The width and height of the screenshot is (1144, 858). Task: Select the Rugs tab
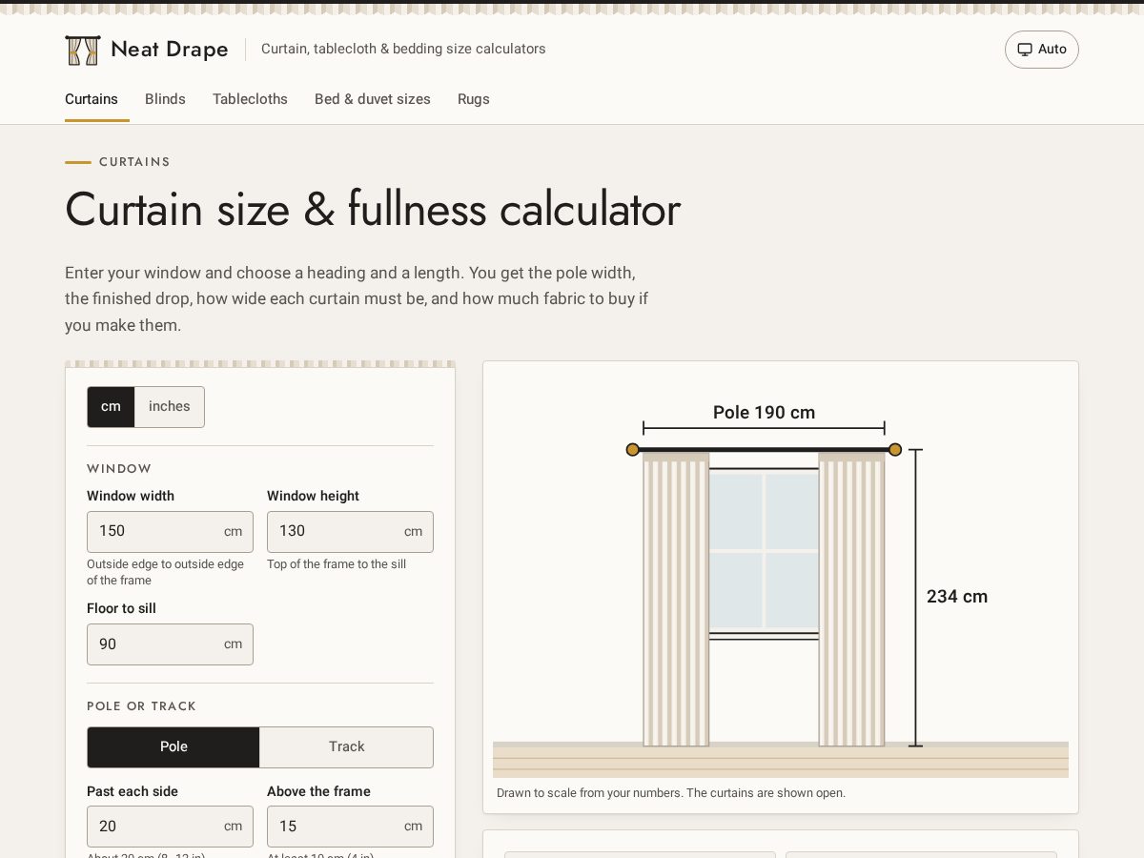(x=474, y=99)
